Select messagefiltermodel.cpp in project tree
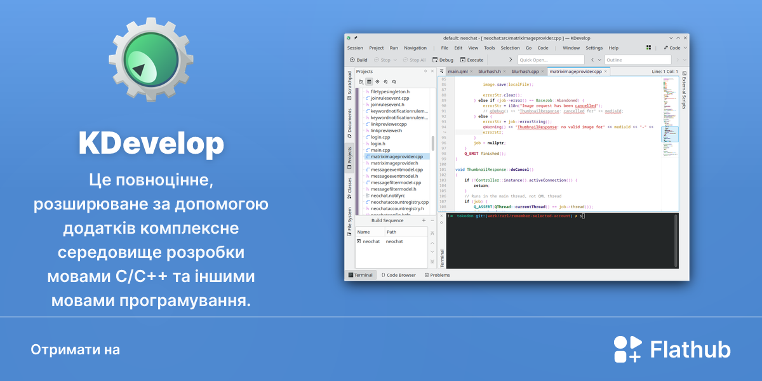The image size is (762, 381). (396, 182)
